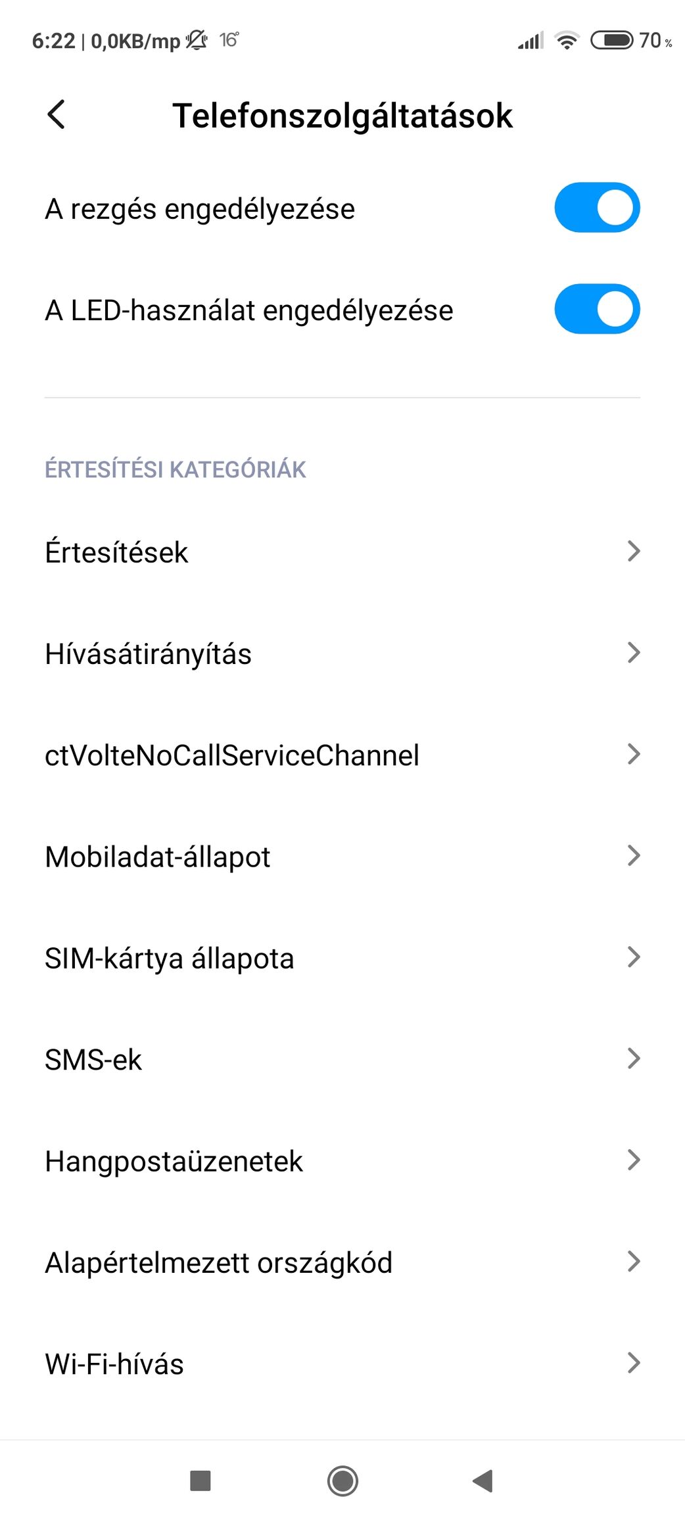Tap the Android back triangle icon
This screenshot has width=685, height=1522.
pyautogui.click(x=483, y=1481)
